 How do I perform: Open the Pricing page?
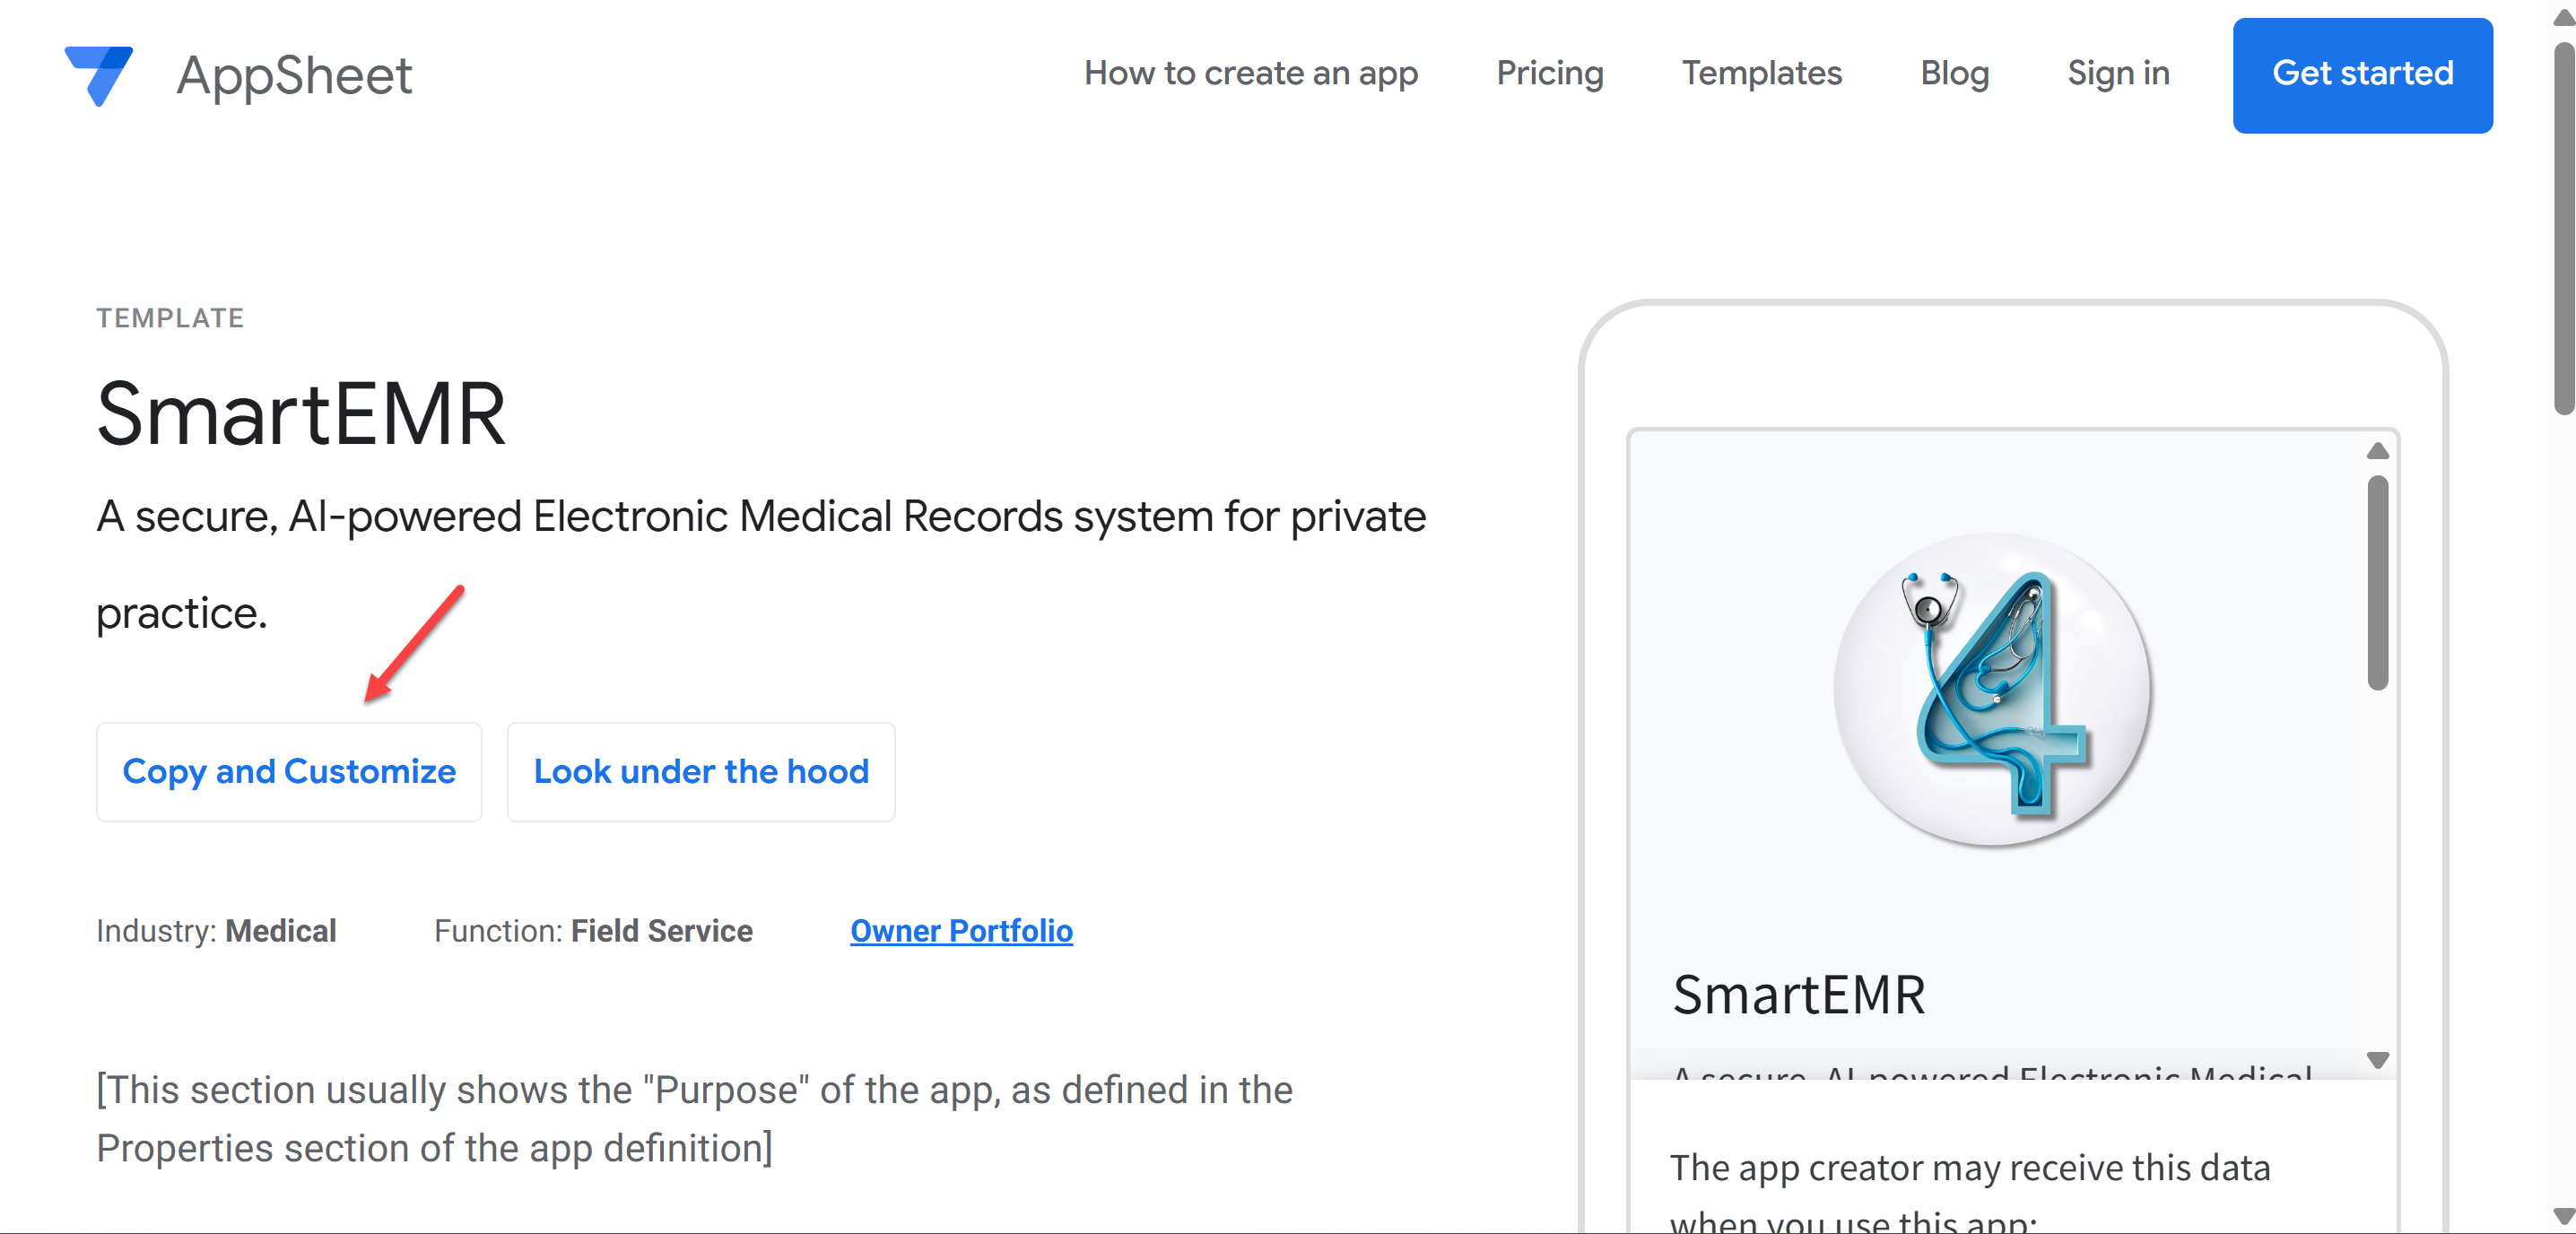pos(1549,73)
